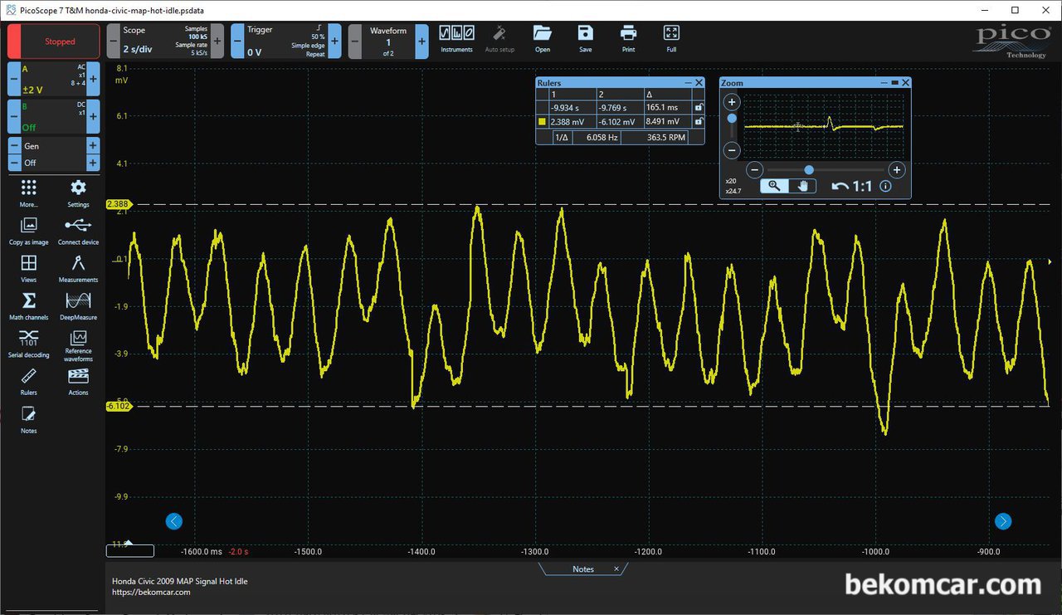The height and width of the screenshot is (615, 1062).
Task: Open the Instruments panel
Action: [x=456, y=38]
